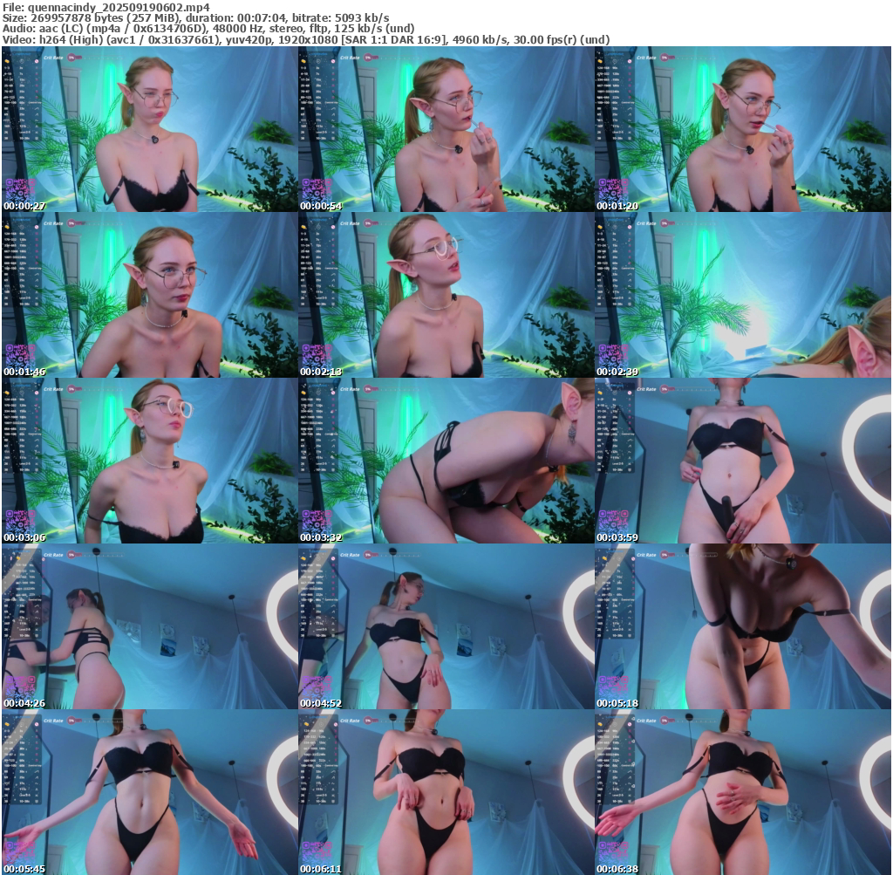This screenshot has width=893, height=875.
Task: Pick the thumbnail stamped 00:03:06
Action: (x=150, y=461)
